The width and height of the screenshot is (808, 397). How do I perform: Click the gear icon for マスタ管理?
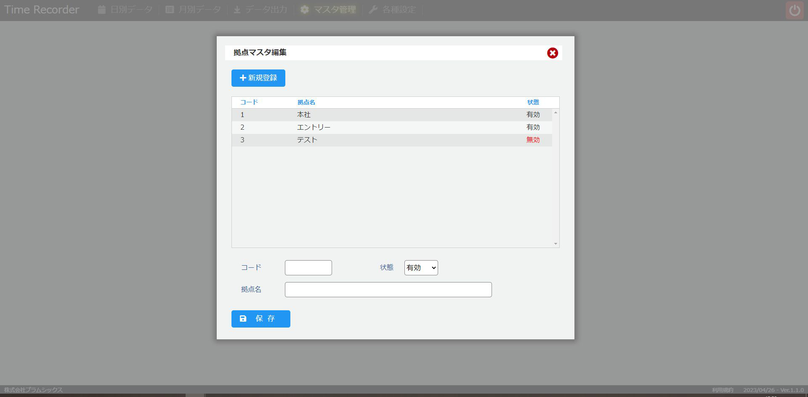point(305,10)
